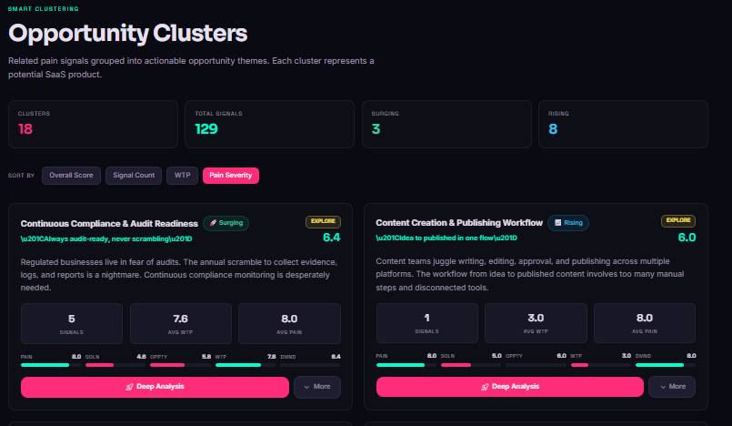Click the chart icon in Rising badge
The image size is (732, 426).
557,223
